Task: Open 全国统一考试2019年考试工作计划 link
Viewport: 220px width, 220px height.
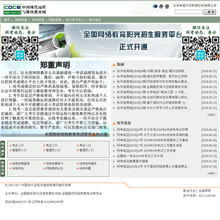Action: [140, 156]
